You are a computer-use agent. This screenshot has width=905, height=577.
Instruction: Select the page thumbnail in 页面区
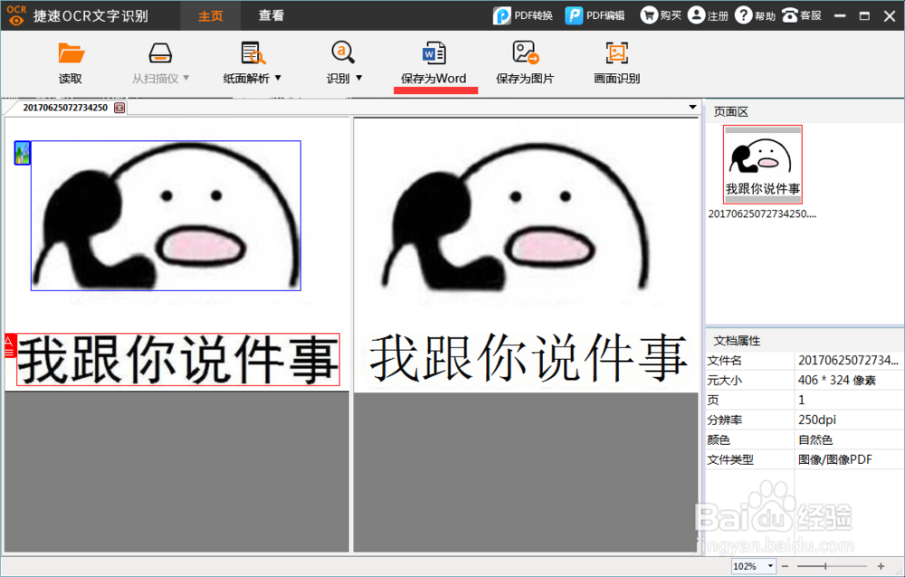click(x=762, y=165)
